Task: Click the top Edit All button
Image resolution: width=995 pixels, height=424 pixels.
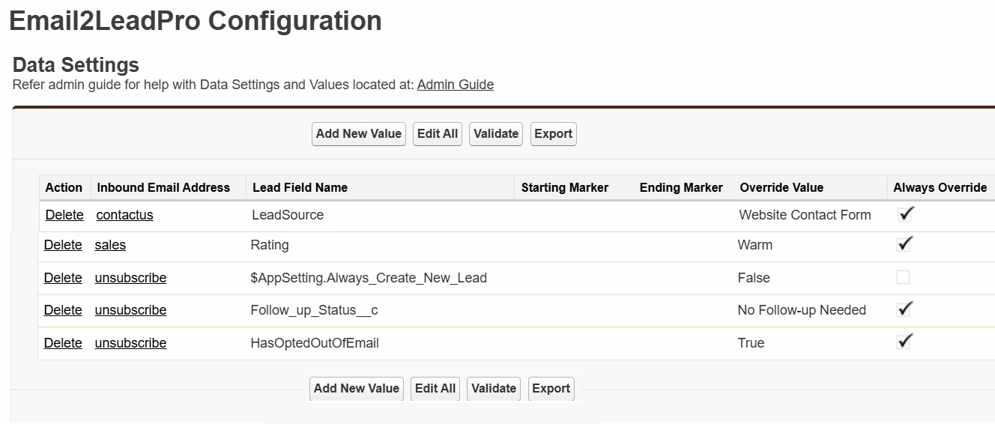Action: 438,134
